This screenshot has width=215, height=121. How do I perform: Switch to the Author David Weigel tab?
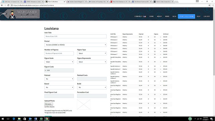tap(77, 2)
